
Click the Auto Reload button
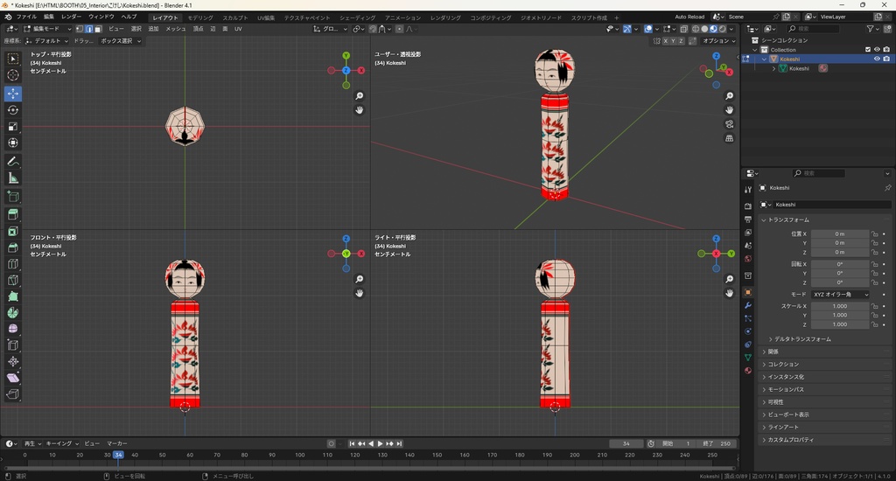pos(689,17)
